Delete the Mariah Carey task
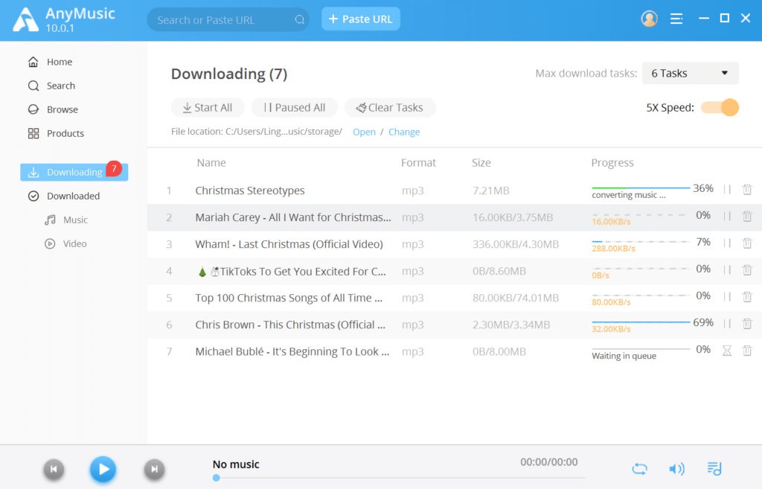 (747, 216)
